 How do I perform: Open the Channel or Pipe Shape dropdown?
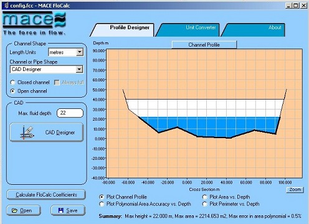point(79,69)
